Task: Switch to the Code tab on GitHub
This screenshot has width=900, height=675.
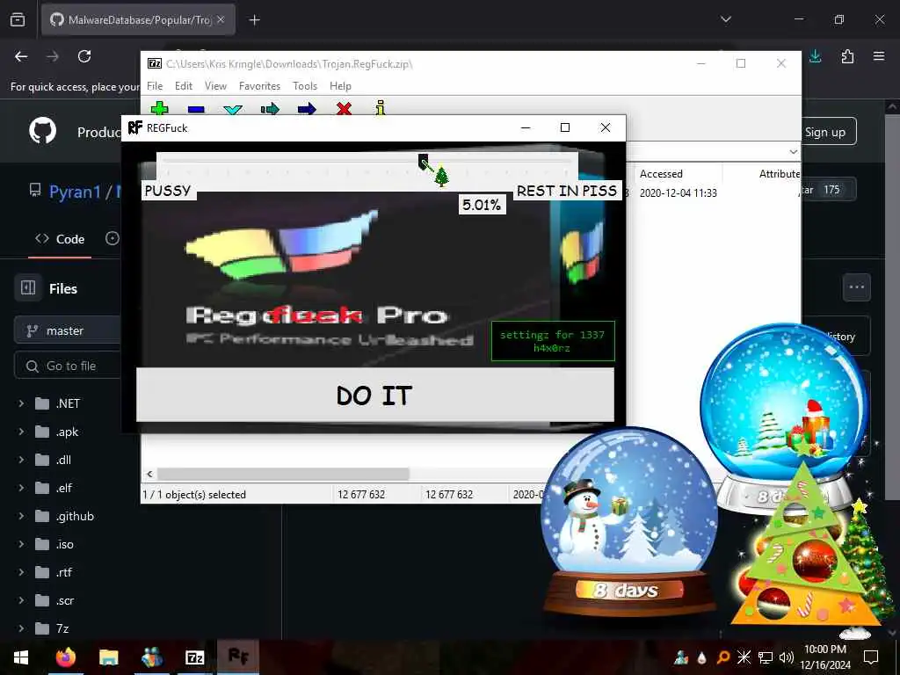Action: coord(60,239)
